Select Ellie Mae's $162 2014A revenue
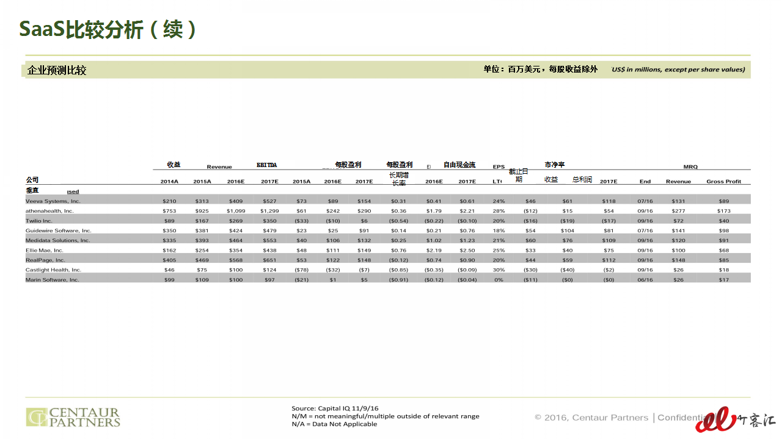Viewport: 782px width, 439px height. (169, 250)
